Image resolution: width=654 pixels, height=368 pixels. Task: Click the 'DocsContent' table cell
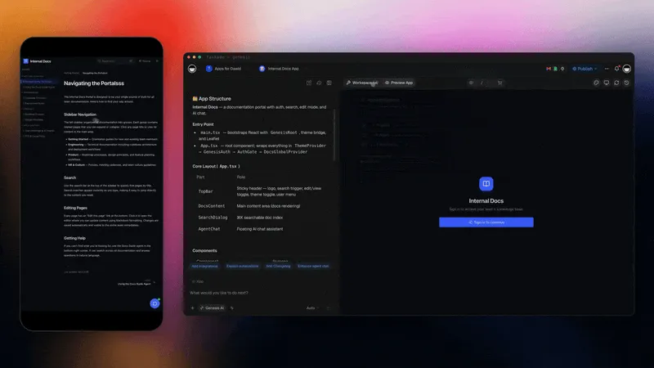click(212, 206)
